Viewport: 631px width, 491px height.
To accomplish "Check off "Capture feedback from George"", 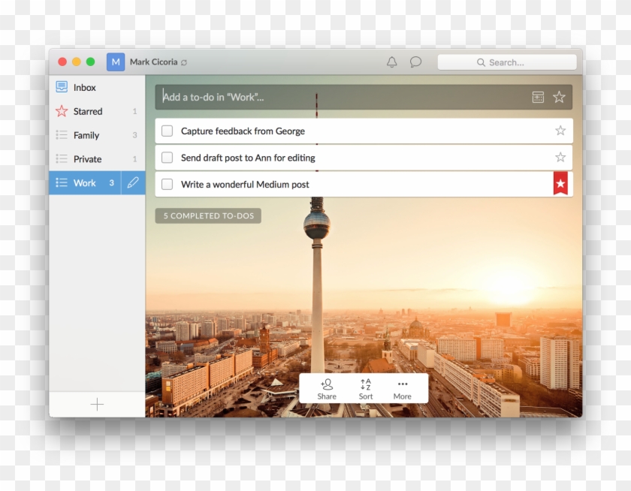I will [x=167, y=130].
